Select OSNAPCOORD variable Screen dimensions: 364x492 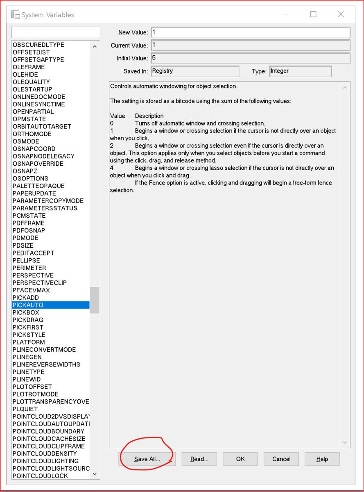coord(34,149)
